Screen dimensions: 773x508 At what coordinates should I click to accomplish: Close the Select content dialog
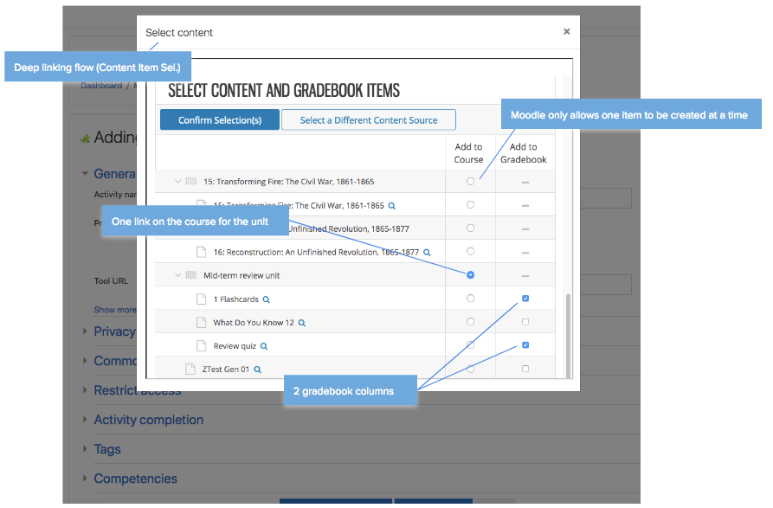566,32
